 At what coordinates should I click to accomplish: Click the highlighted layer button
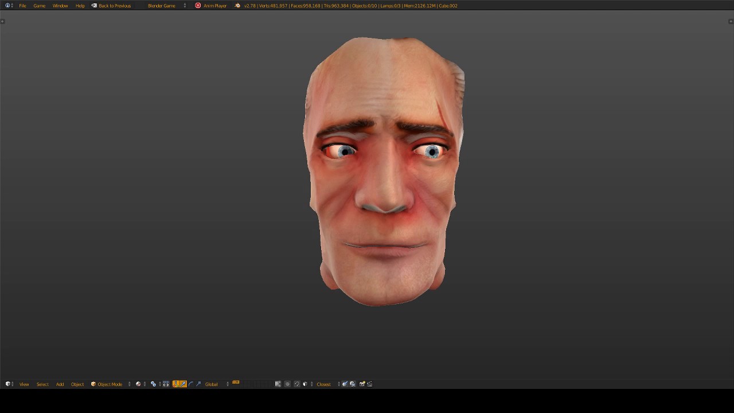pos(236,382)
